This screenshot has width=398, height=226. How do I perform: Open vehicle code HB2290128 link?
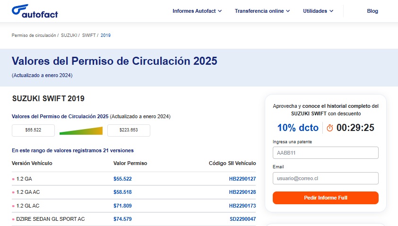242,192
